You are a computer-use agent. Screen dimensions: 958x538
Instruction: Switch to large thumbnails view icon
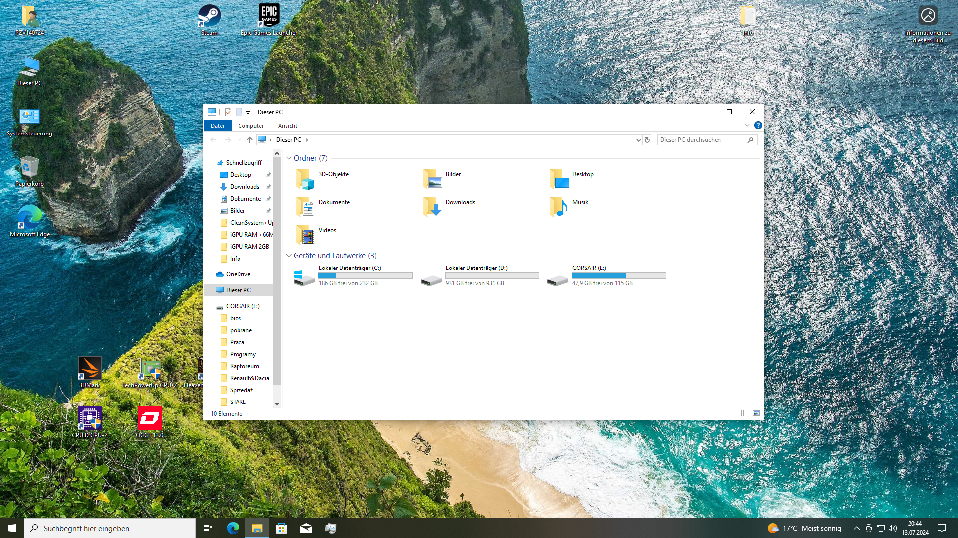pos(756,413)
